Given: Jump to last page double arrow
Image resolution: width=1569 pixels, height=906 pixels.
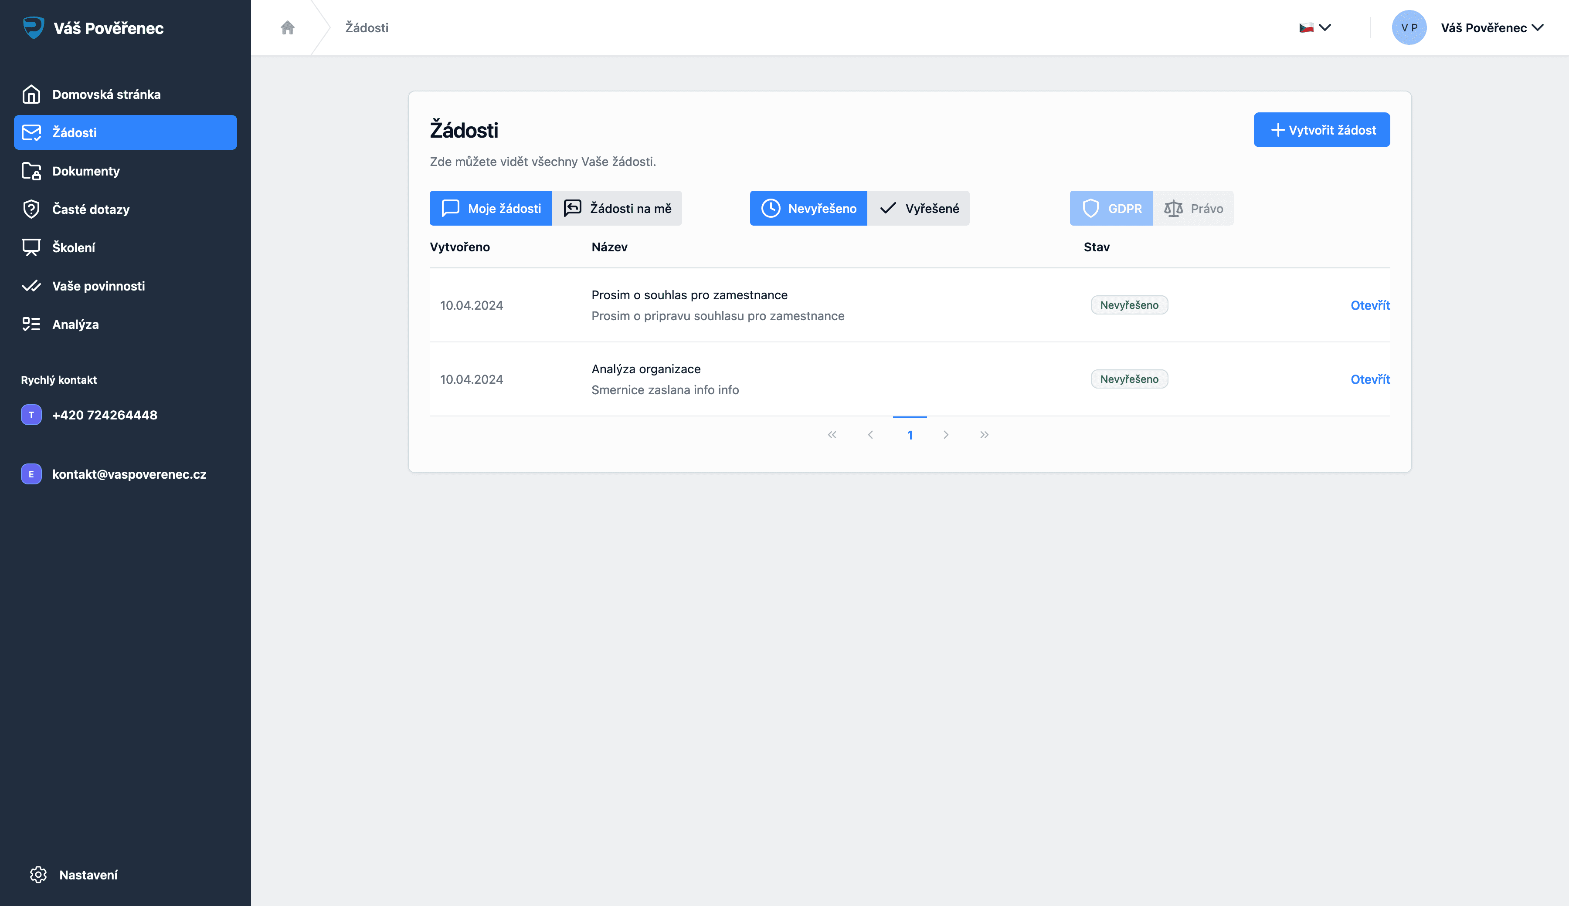Looking at the screenshot, I should coord(984,435).
